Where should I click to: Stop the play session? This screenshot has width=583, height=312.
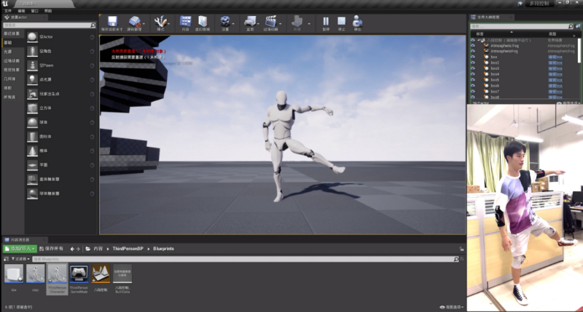(x=341, y=23)
